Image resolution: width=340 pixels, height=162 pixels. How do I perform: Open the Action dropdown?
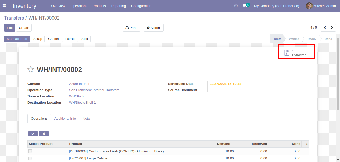(154, 28)
